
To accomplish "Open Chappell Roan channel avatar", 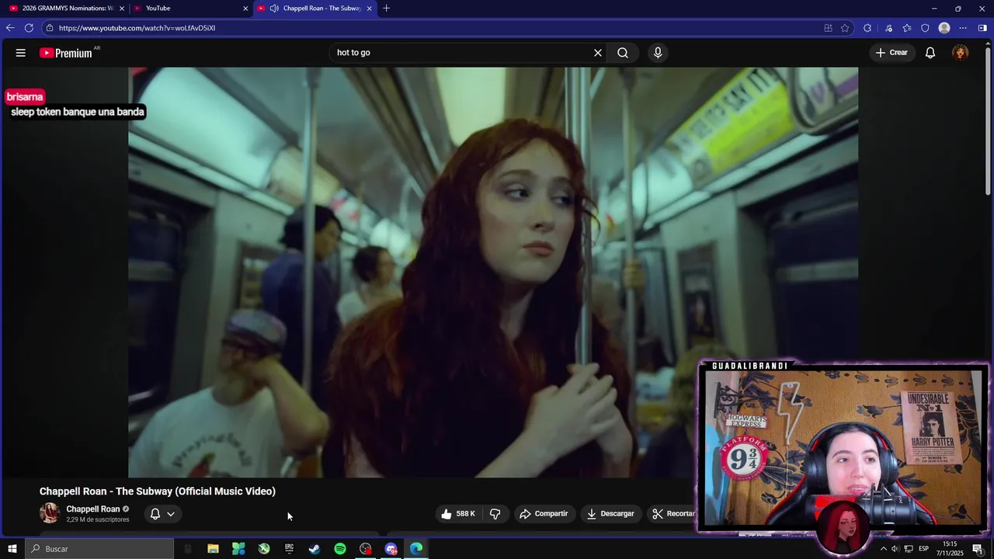I will [x=50, y=513].
